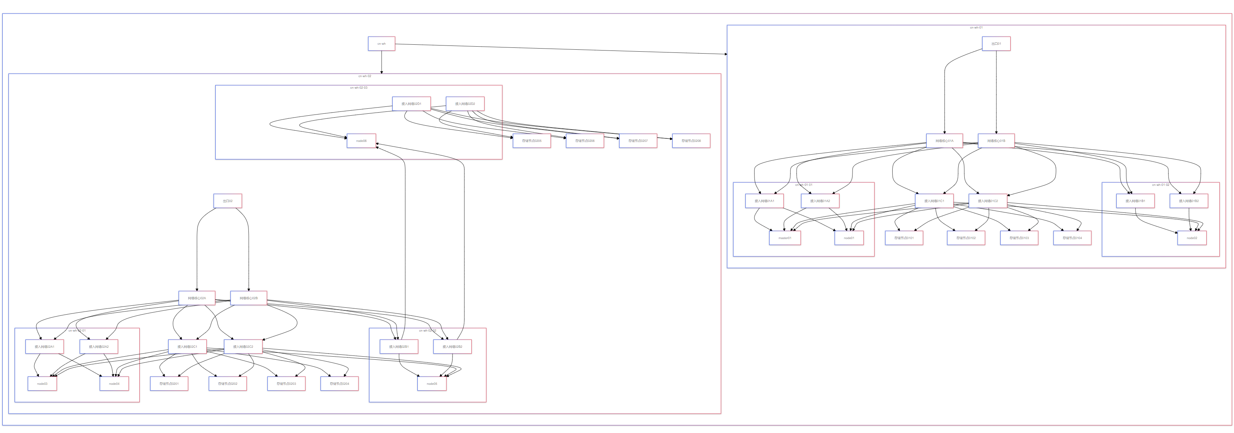This screenshot has height=433, width=1234.
Task: Click the 网络核心02B node
Action: pos(248,298)
